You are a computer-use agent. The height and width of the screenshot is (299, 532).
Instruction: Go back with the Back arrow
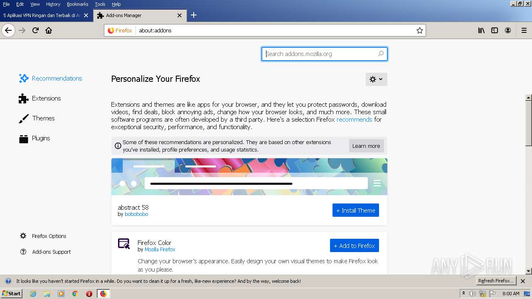pos(8,30)
